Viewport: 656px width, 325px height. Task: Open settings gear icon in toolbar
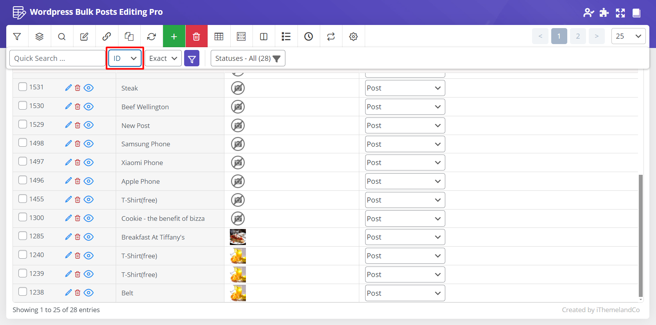click(353, 37)
